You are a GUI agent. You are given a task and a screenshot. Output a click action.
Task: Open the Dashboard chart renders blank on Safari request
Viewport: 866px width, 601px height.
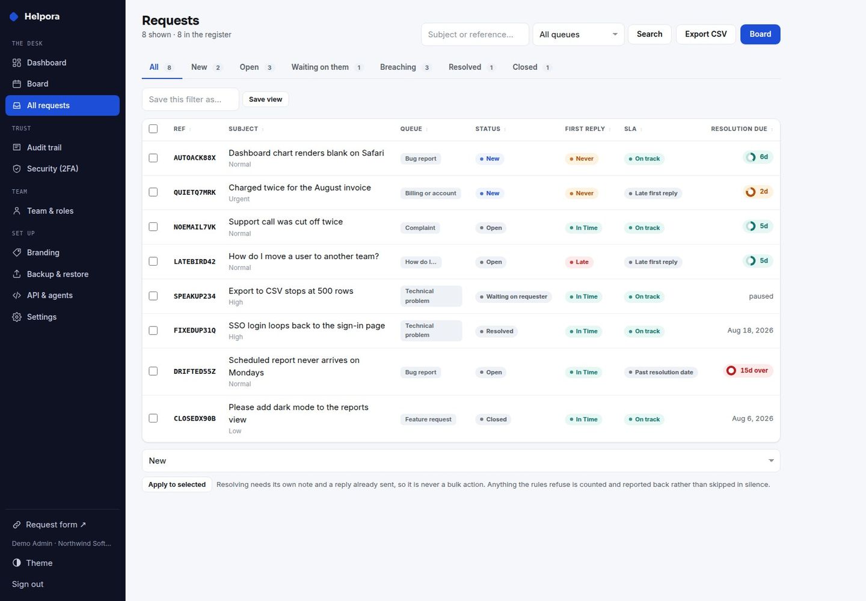[306, 153]
